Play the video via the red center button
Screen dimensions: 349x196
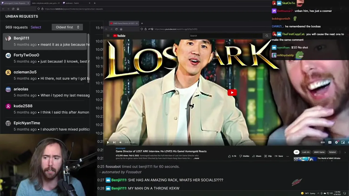(x=232, y=93)
